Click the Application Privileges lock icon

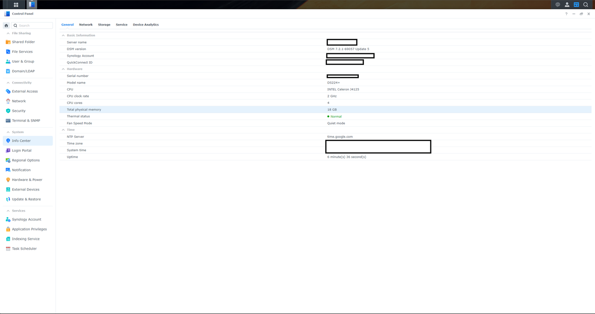click(8, 229)
